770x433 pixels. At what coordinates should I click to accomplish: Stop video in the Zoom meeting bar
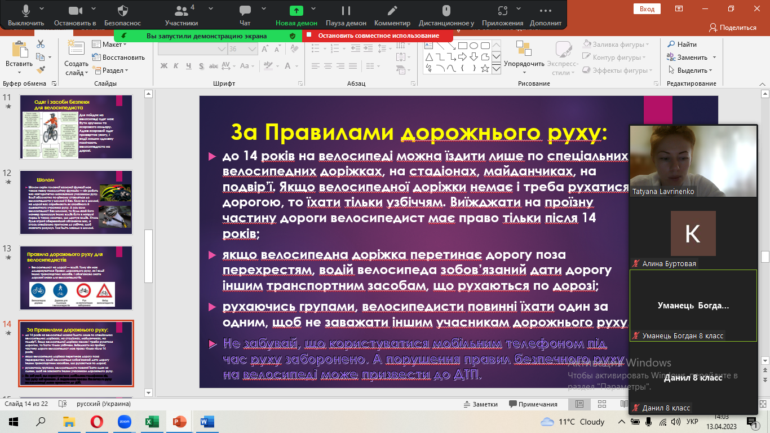click(75, 11)
